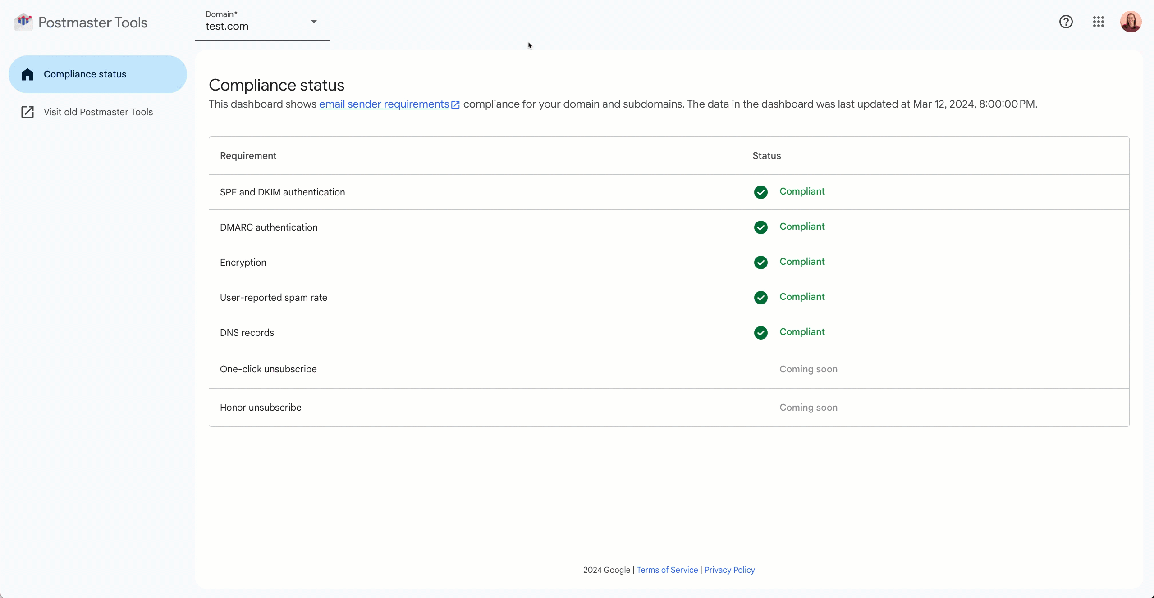Click the Postmaster Tools logo icon

pyautogui.click(x=23, y=22)
